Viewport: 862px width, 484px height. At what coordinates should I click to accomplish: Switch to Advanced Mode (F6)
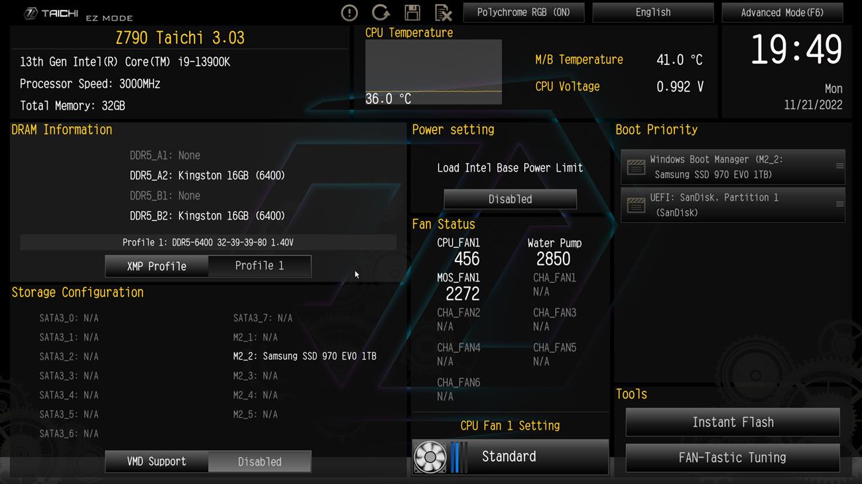click(782, 13)
